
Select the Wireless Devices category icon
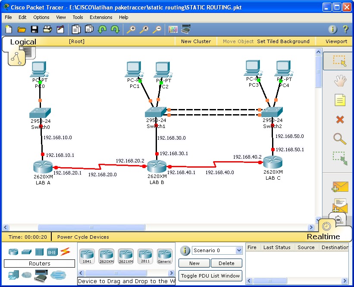(x=52, y=252)
